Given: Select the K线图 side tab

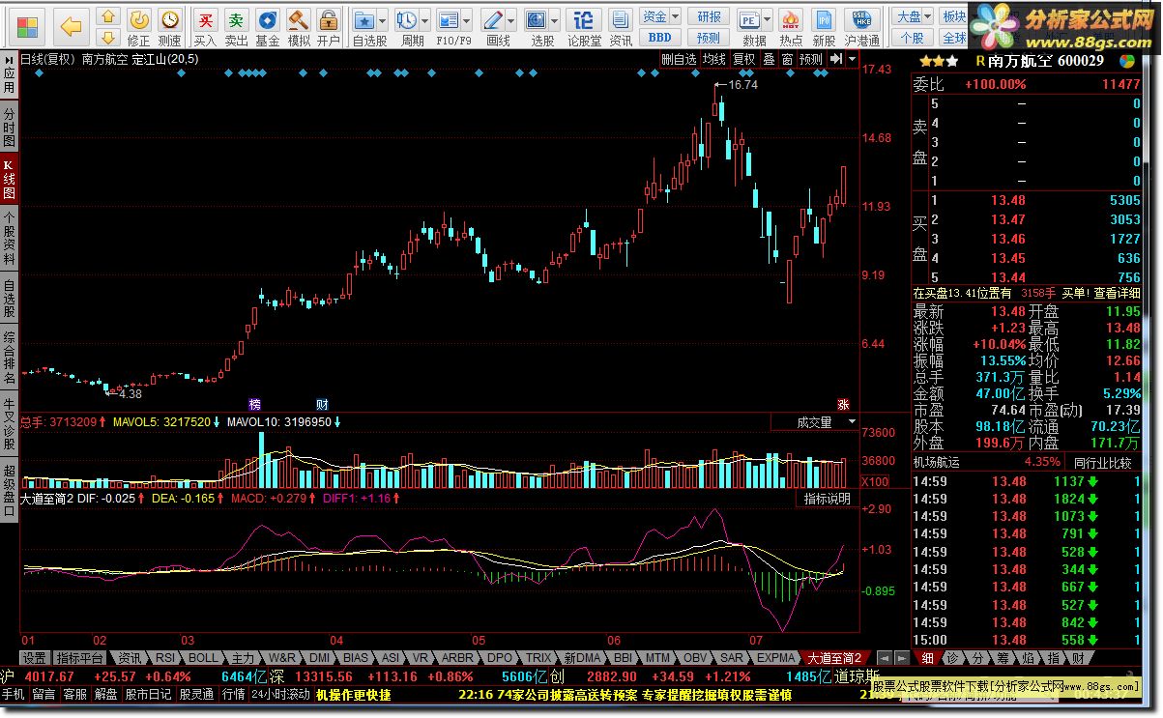Looking at the screenshot, I should (9, 181).
